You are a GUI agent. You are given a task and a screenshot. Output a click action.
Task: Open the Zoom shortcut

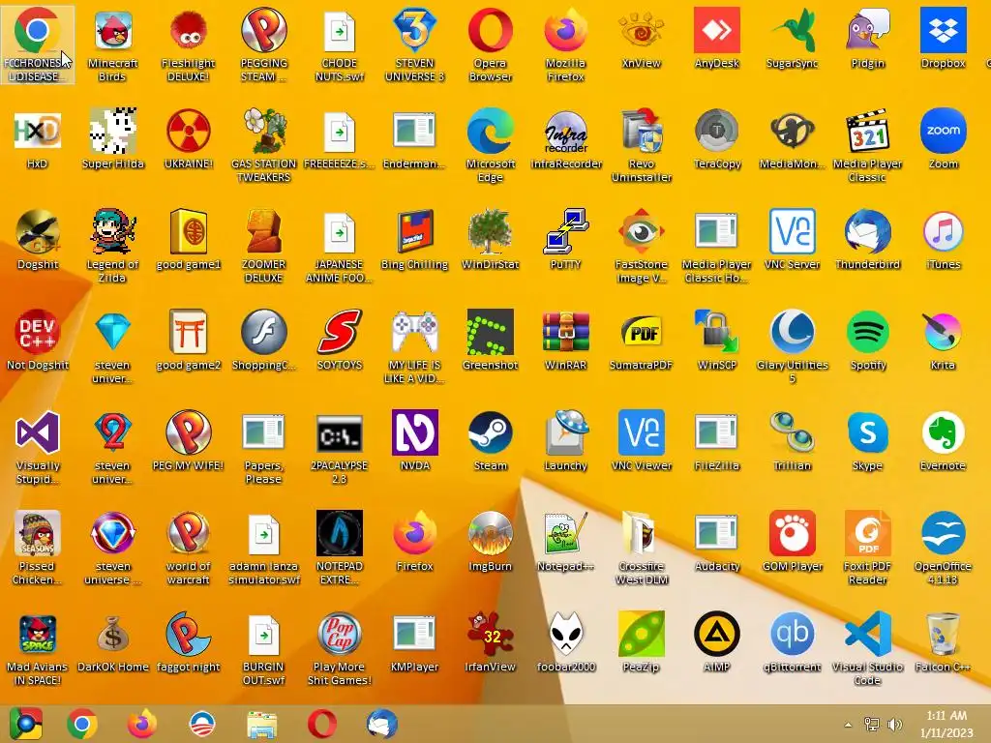tap(943, 131)
